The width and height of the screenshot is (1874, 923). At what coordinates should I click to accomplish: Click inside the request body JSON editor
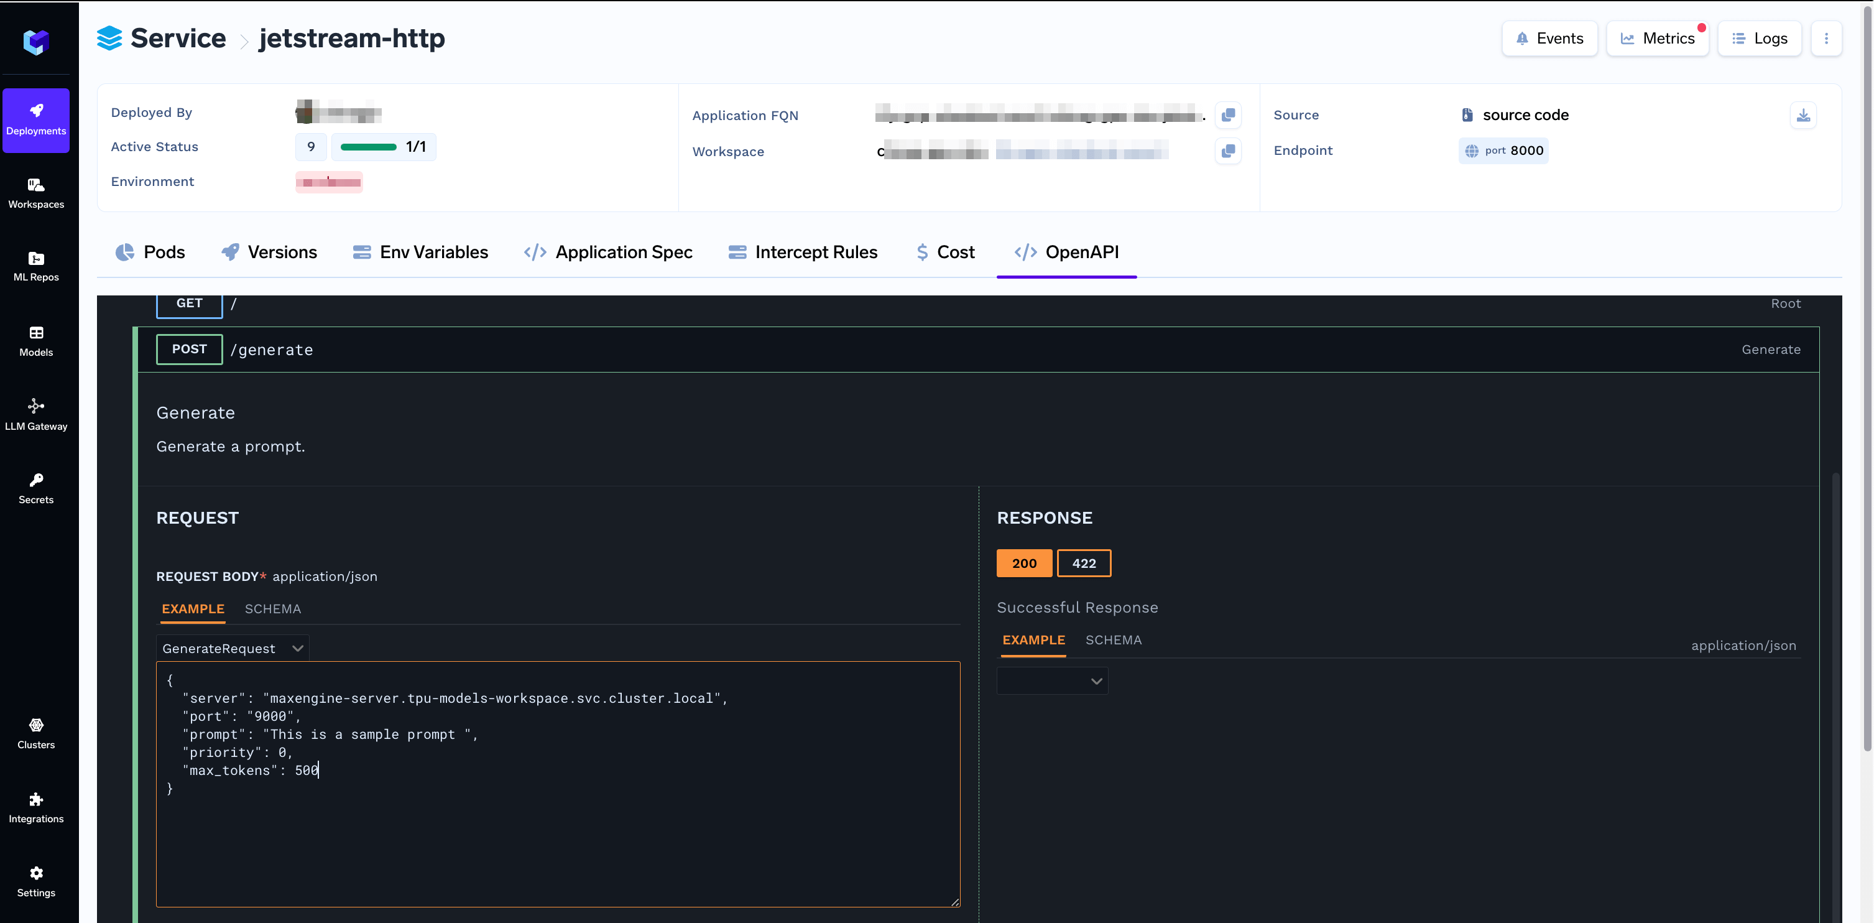tap(558, 784)
